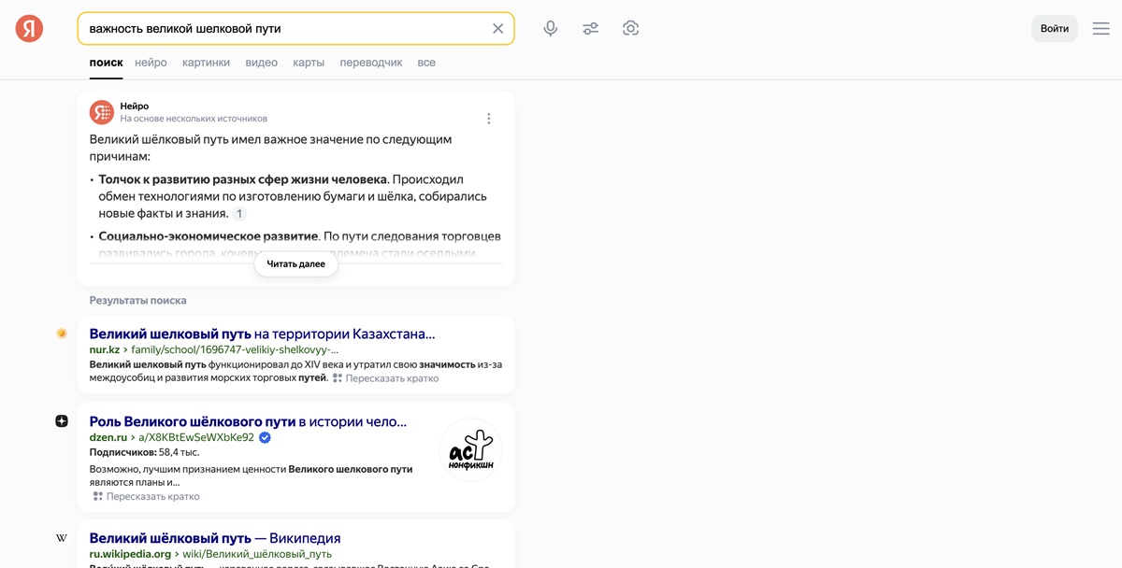Screen dimensions: 1122x568
Task: Search by image with the camera icon
Action: [x=631, y=28]
